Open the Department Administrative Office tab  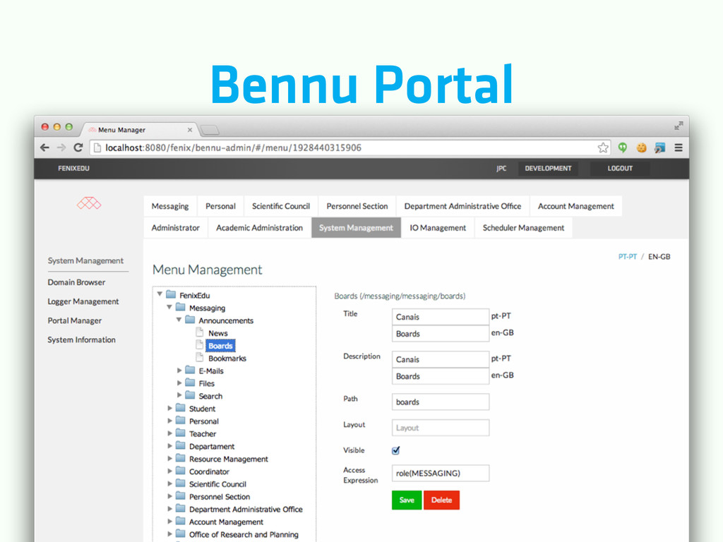tap(462, 206)
